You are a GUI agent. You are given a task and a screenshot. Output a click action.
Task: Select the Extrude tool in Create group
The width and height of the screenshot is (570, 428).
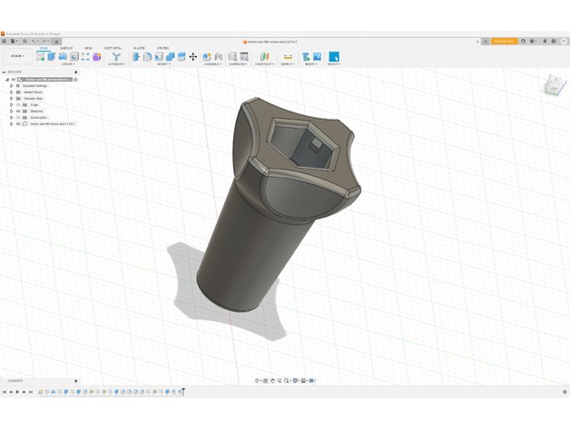[52, 56]
